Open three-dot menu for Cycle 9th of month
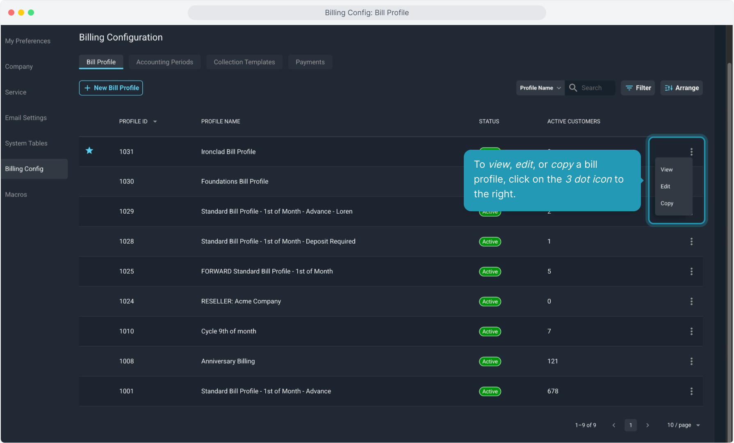The width and height of the screenshot is (734, 443). click(x=691, y=331)
